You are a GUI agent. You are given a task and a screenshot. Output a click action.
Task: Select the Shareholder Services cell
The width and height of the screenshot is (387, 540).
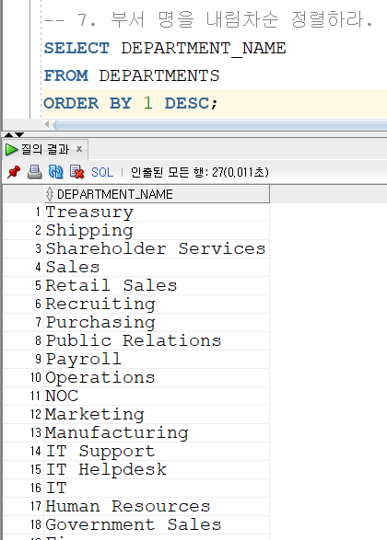157,248
